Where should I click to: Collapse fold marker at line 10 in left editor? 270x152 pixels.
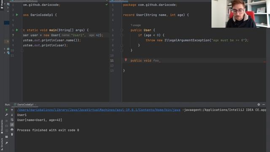[x=22, y=50]
